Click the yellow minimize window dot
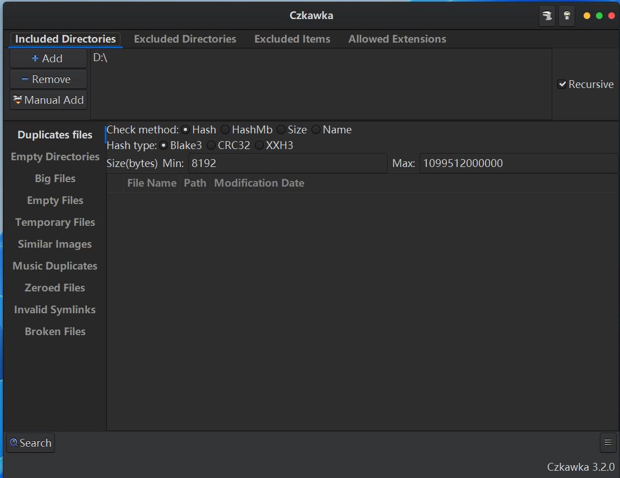This screenshot has height=478, width=620. (587, 16)
